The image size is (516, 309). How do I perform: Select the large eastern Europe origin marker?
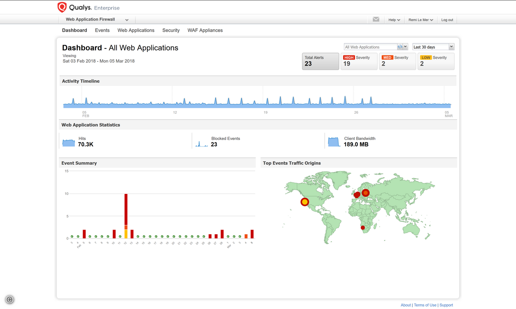click(365, 193)
